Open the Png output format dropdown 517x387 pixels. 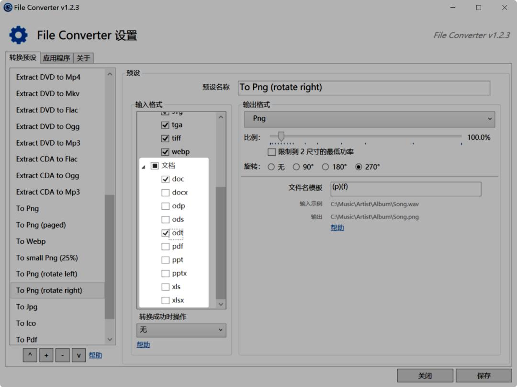click(x=369, y=119)
